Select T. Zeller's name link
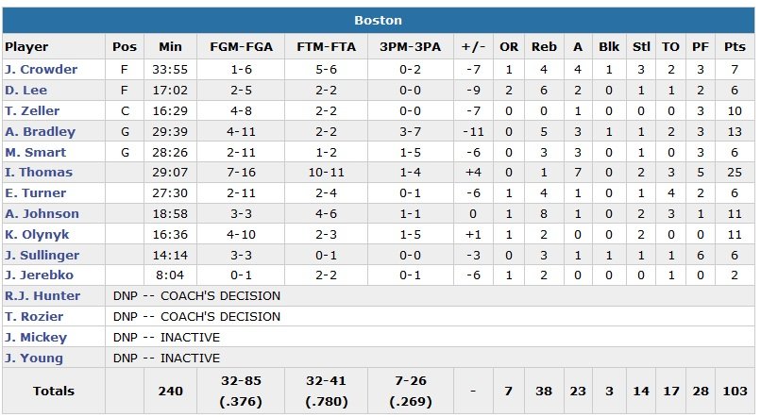761x417 pixels. [33, 111]
